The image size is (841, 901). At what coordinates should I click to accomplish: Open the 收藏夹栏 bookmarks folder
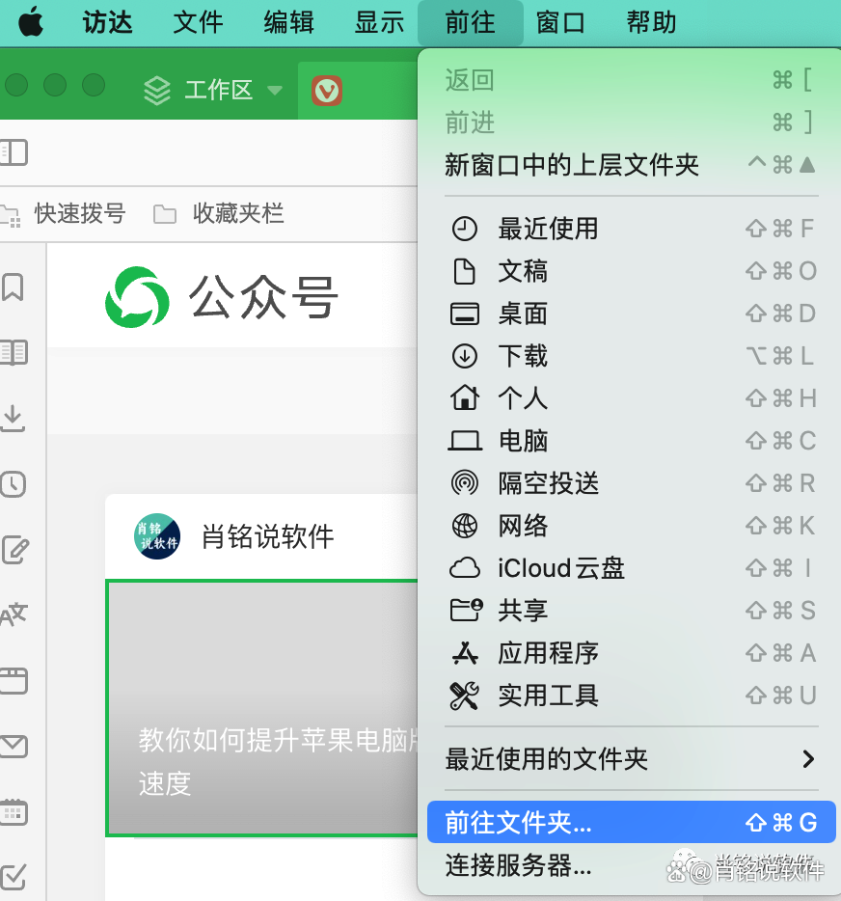click(220, 213)
